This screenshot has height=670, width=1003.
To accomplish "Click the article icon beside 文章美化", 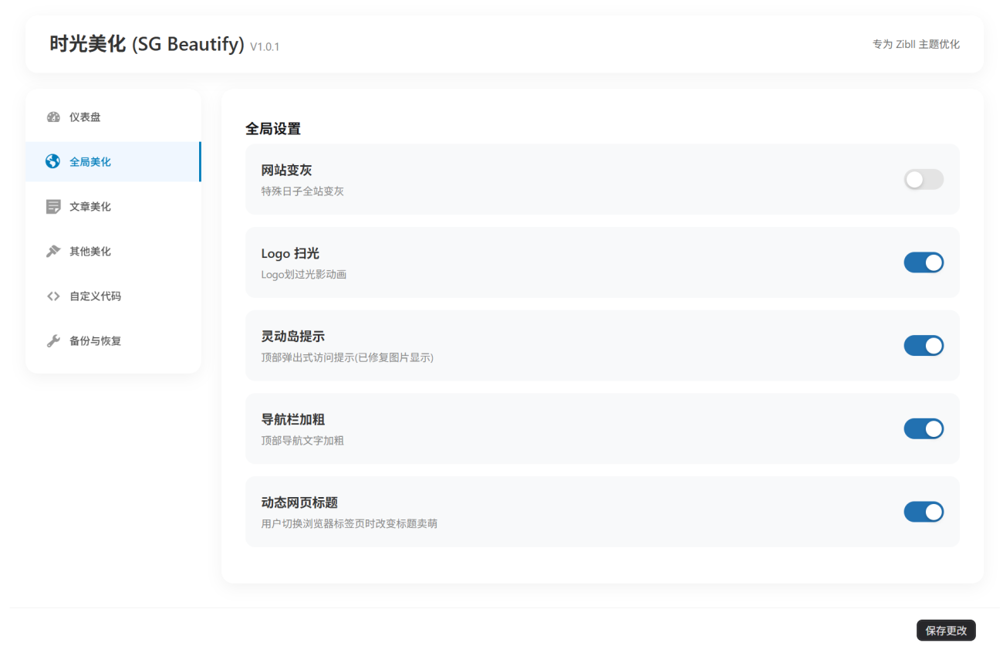I will click(52, 206).
